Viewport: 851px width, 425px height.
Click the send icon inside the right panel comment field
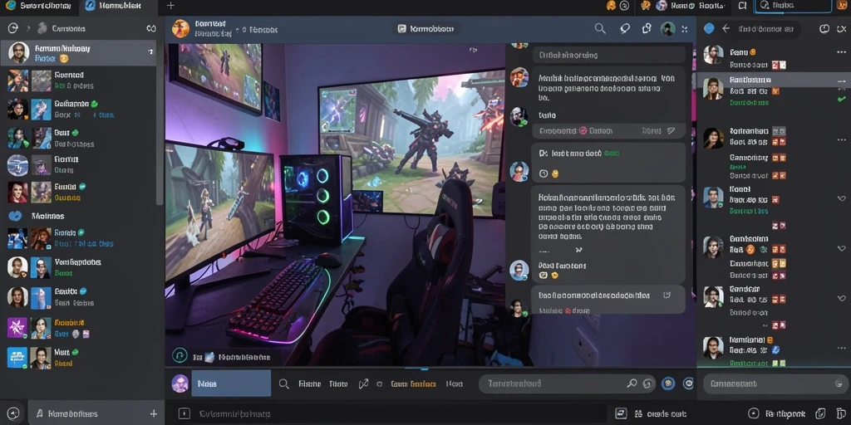[x=839, y=383]
